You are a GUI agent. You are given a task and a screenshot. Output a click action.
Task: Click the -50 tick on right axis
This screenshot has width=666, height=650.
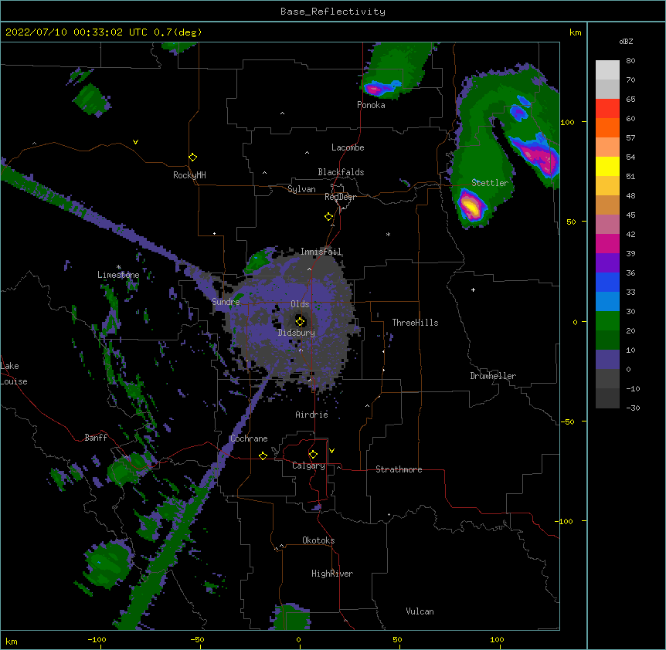[x=567, y=421]
